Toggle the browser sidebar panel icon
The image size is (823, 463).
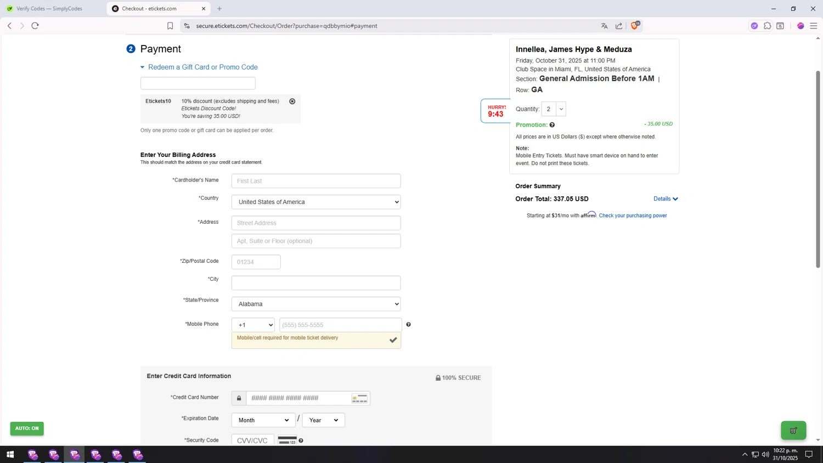click(780, 26)
